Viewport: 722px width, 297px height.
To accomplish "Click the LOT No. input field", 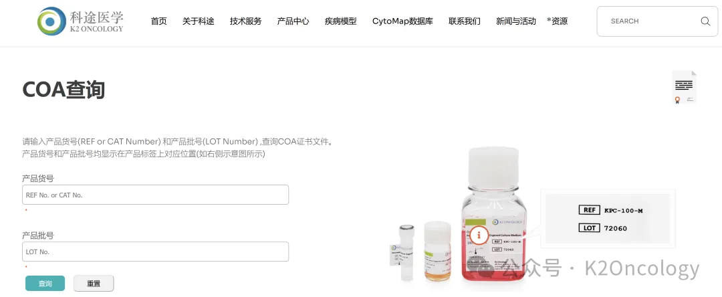I will coord(155,252).
